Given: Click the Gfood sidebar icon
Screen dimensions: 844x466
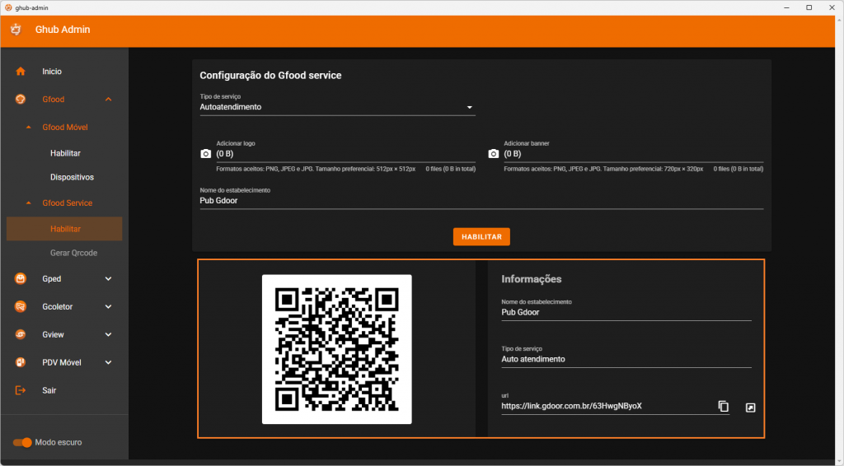Looking at the screenshot, I should pos(21,100).
